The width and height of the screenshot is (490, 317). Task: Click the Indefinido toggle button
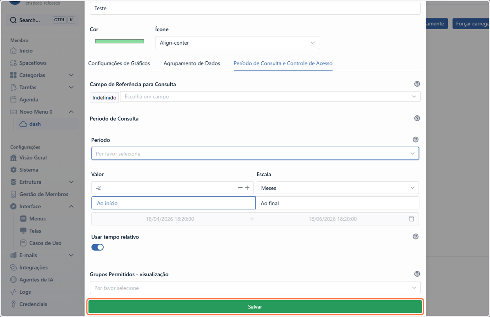(105, 97)
